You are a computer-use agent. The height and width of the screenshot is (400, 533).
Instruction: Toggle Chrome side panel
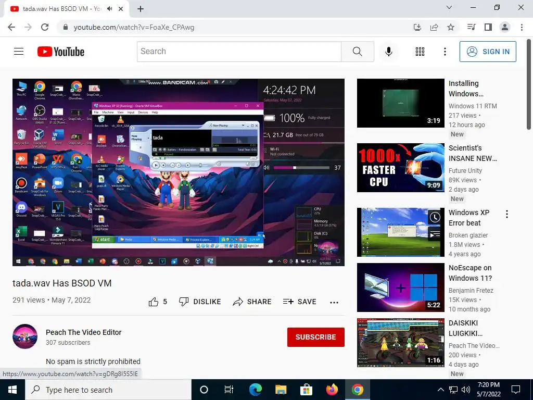(x=488, y=27)
